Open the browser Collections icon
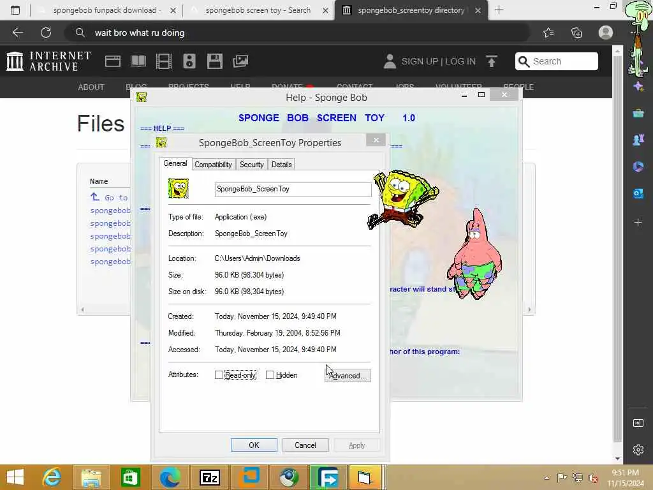653x490 pixels. click(576, 33)
